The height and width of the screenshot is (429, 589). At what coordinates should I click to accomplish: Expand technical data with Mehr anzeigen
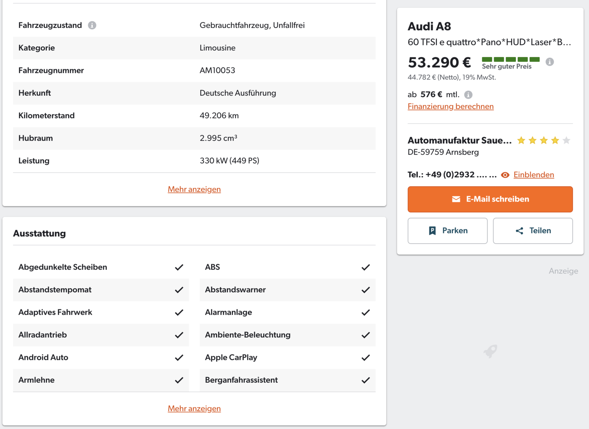[x=194, y=189]
